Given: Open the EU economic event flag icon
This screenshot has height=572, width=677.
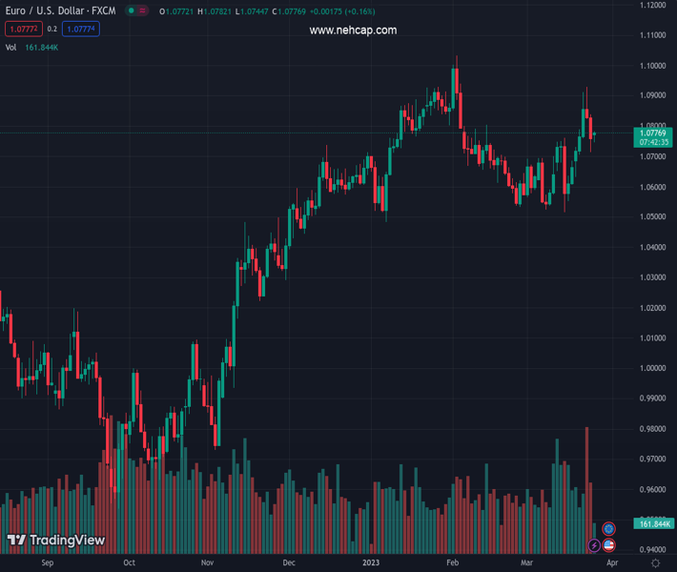Looking at the screenshot, I should click(608, 529).
